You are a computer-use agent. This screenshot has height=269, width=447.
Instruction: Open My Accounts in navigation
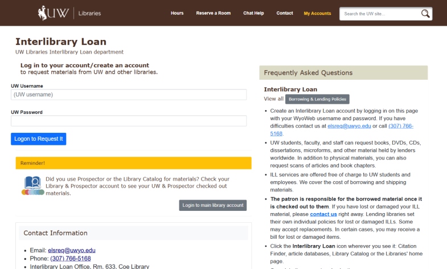point(317,14)
